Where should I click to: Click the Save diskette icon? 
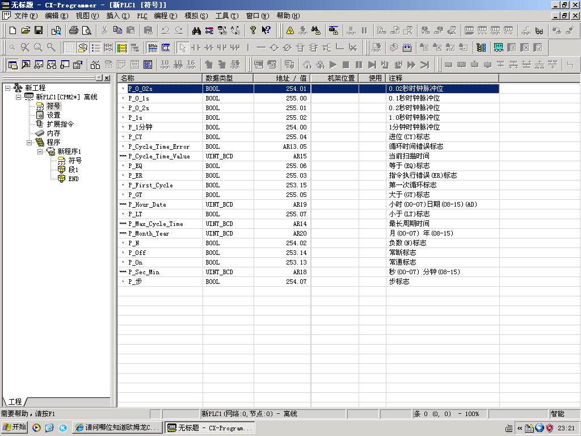pyautogui.click(x=39, y=31)
